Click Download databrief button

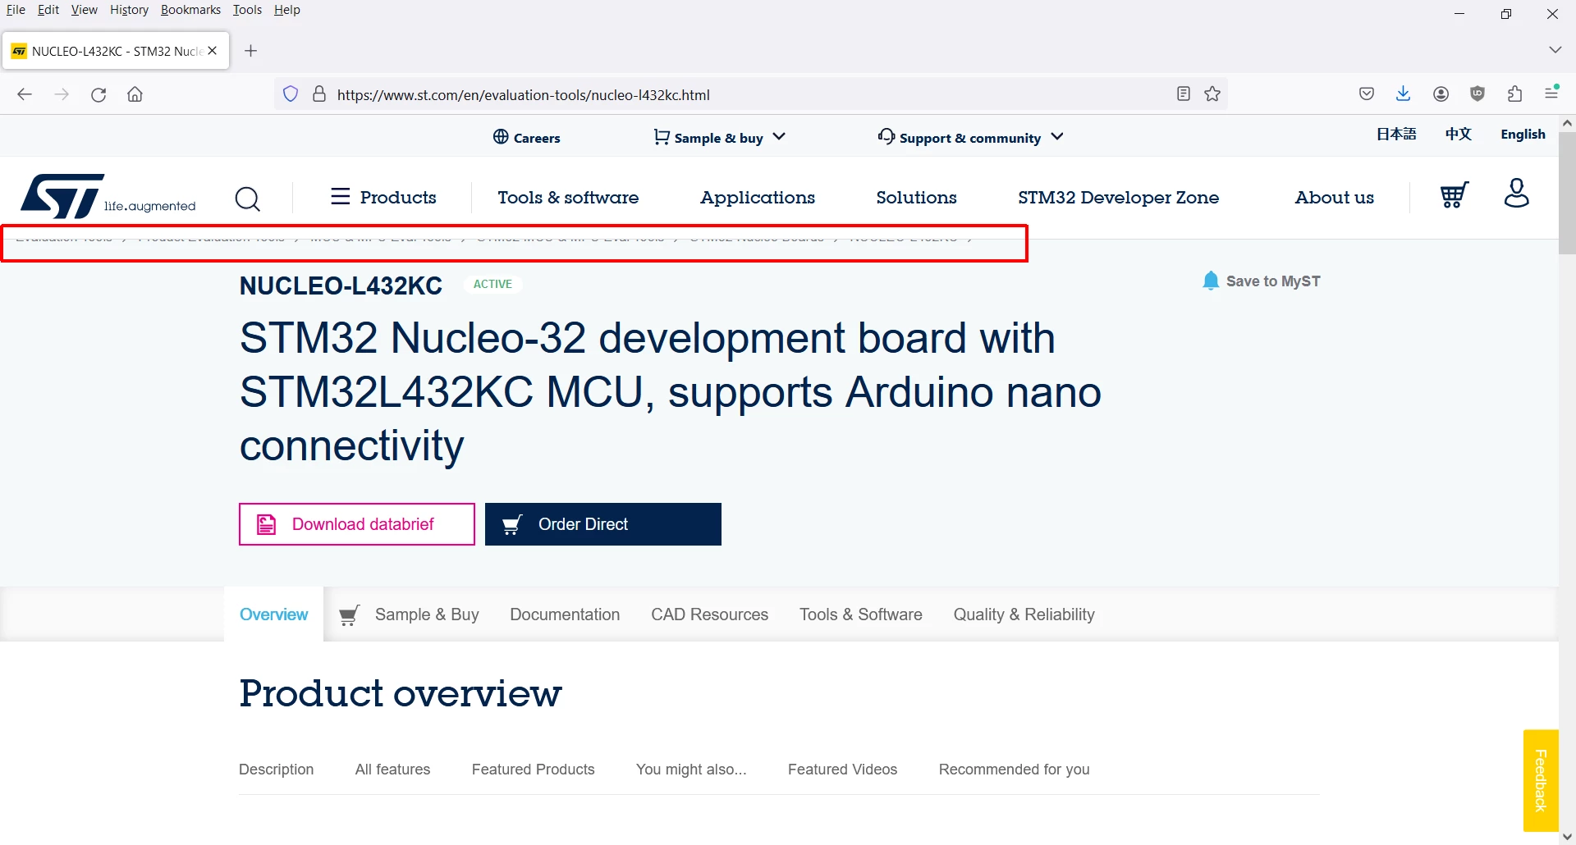point(357,524)
